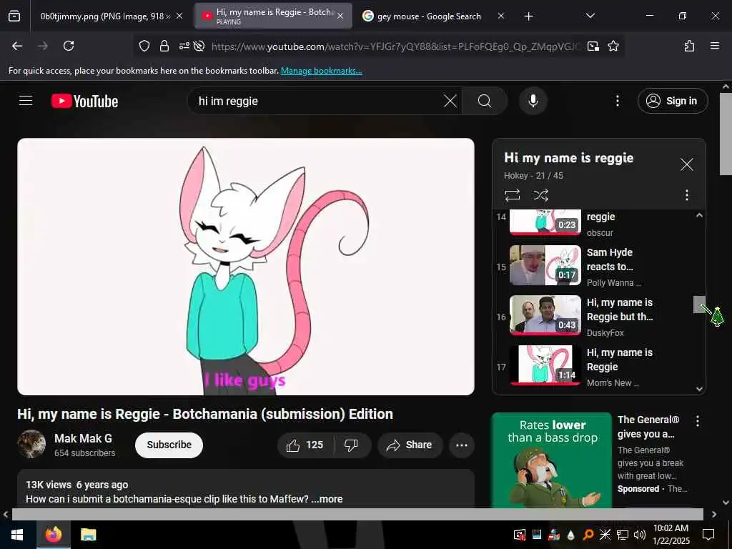732x549 pixels.
Task: Open the Windows Start menu
Action: (x=17, y=535)
